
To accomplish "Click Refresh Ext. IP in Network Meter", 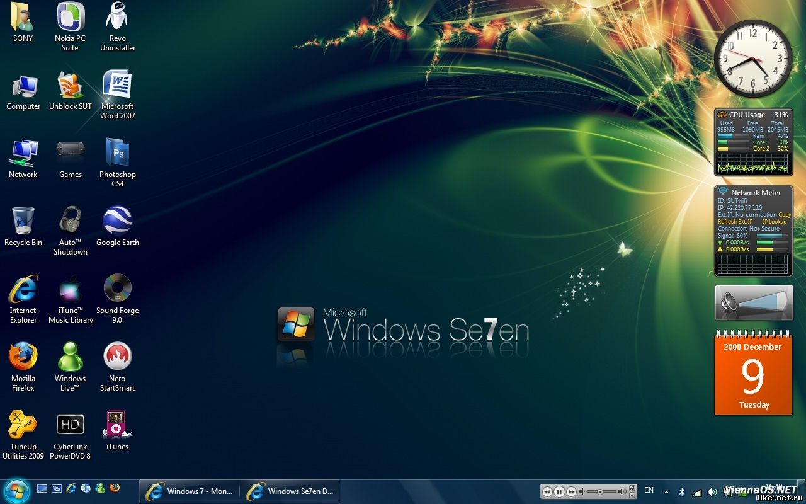I will point(735,222).
